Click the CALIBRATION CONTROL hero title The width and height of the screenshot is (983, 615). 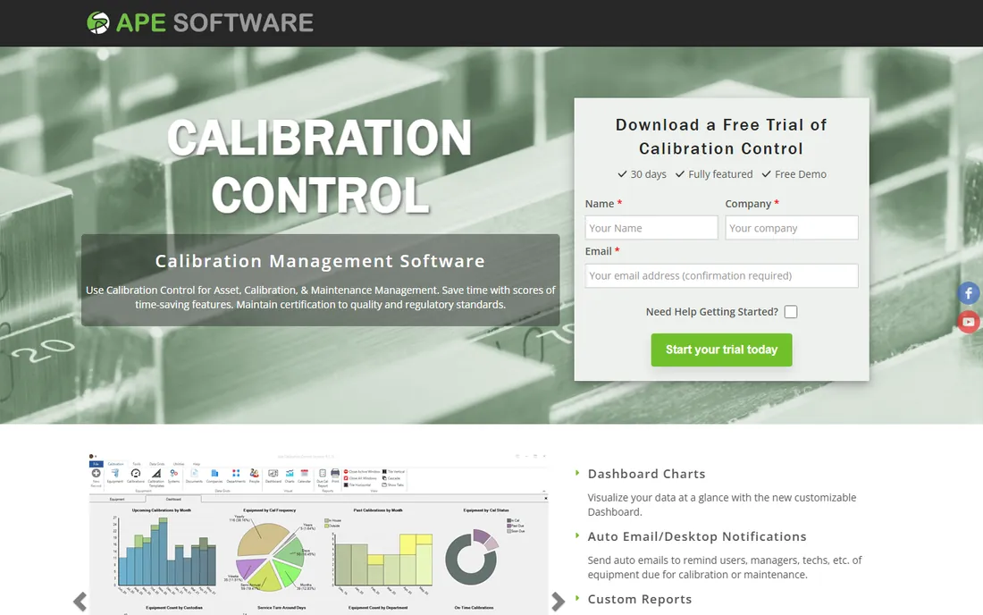click(x=320, y=166)
